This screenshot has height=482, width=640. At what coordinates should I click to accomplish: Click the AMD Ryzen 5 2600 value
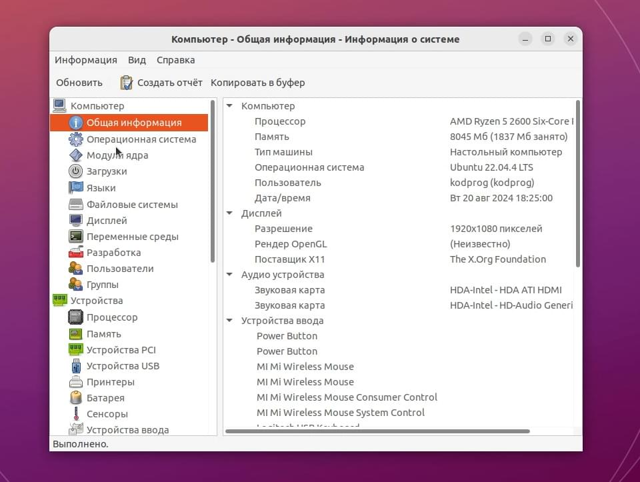[512, 121]
